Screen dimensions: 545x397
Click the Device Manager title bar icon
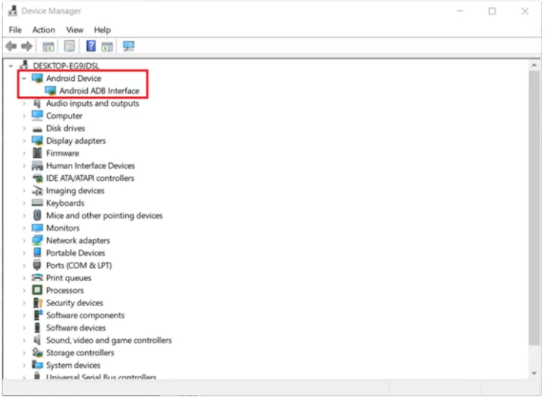tap(12, 11)
